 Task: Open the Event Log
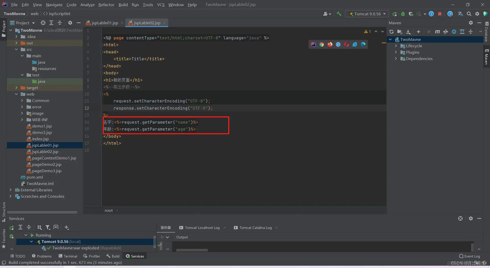point(469,256)
